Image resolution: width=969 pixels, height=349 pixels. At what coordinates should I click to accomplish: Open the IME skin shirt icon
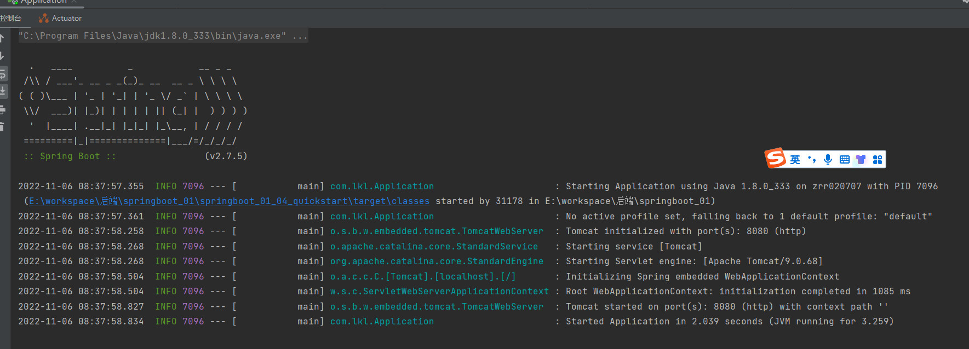861,159
